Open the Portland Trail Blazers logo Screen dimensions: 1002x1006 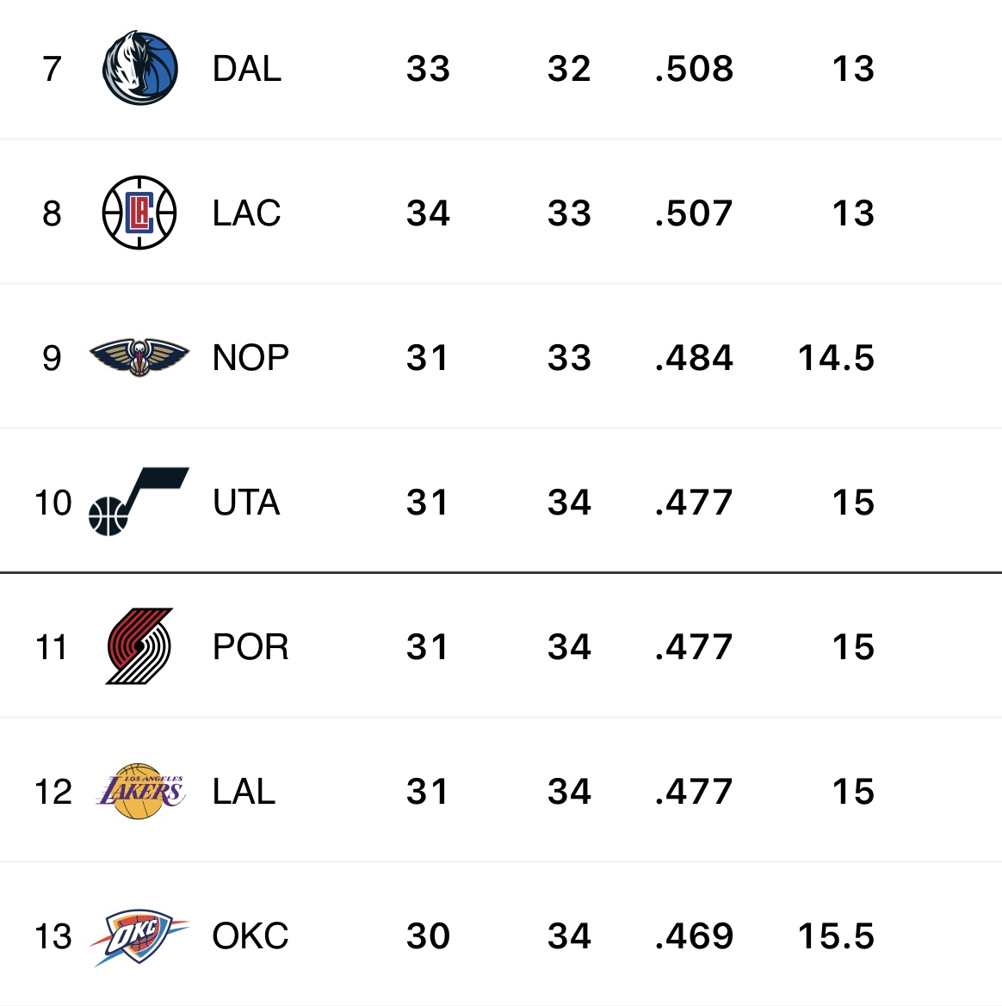[x=139, y=646]
